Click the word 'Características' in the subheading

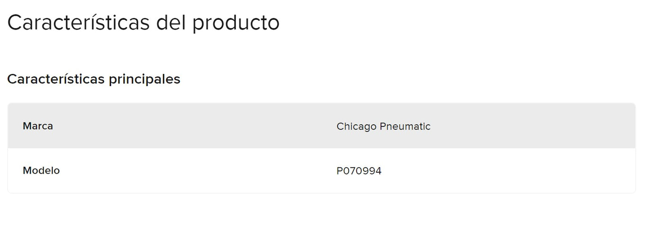(x=56, y=79)
